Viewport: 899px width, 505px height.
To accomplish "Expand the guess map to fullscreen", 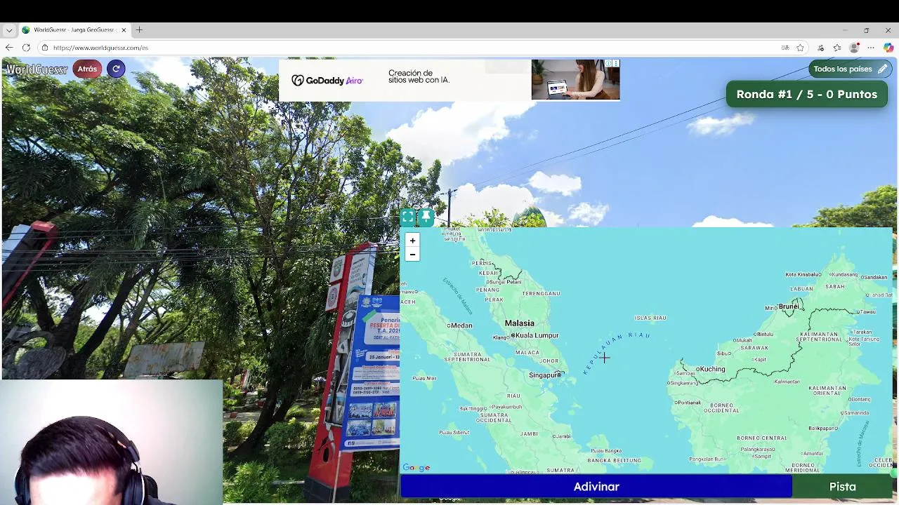I will click(x=408, y=217).
